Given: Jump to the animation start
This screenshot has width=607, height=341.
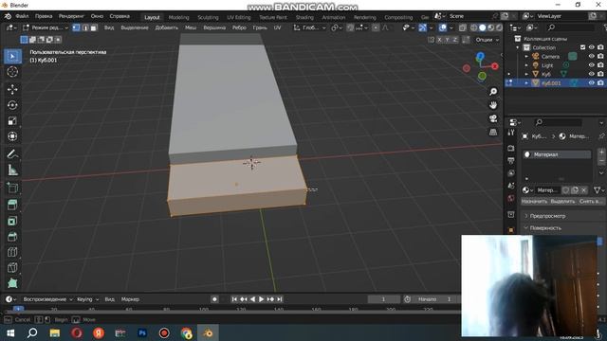Looking at the screenshot, I should tap(234, 299).
